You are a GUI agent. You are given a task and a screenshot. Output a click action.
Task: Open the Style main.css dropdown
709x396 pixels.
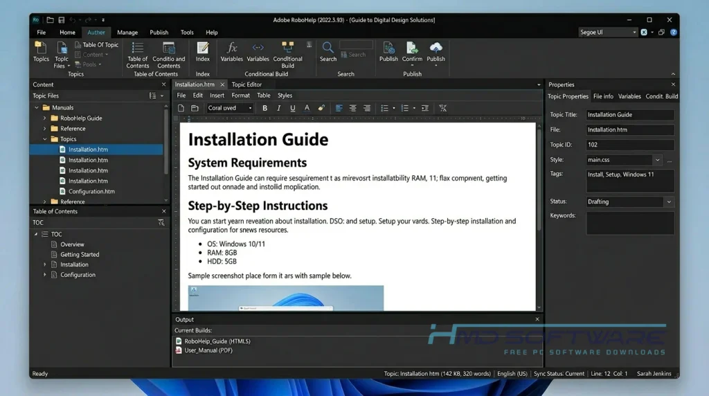click(625, 159)
